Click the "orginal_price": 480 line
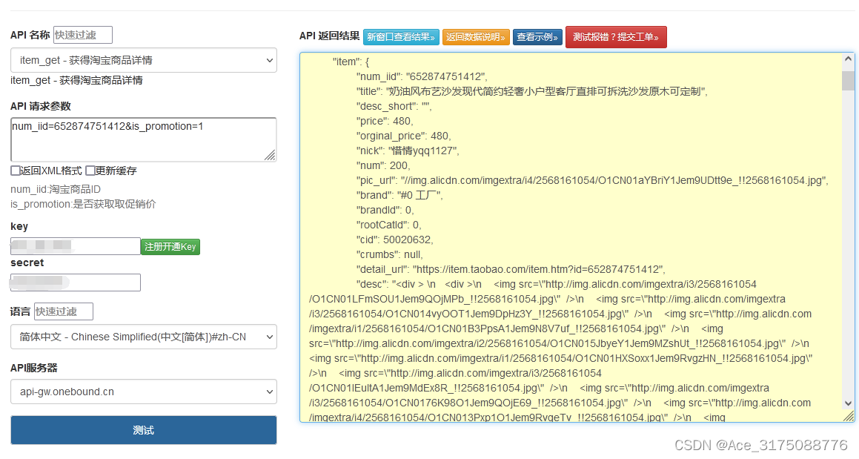859x459 pixels. (x=404, y=136)
